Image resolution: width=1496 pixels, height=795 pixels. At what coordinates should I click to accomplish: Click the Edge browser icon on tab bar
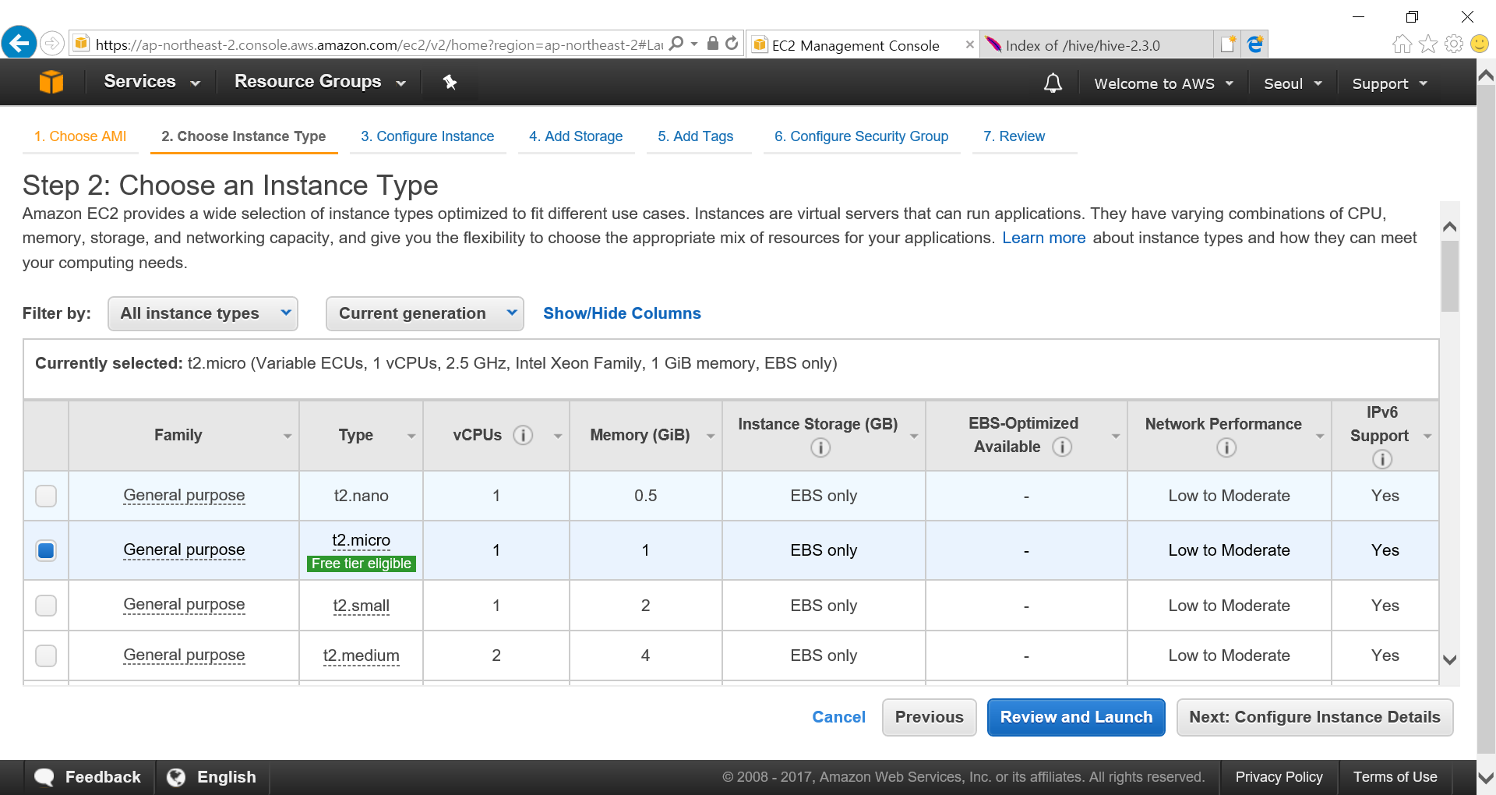pos(1255,44)
